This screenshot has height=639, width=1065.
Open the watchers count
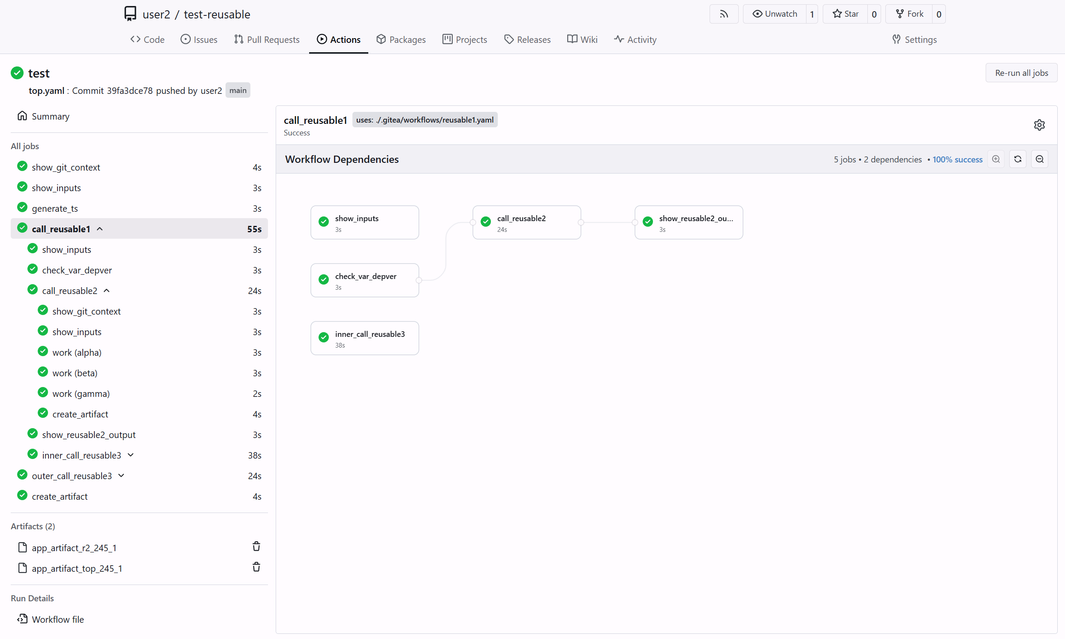812,14
